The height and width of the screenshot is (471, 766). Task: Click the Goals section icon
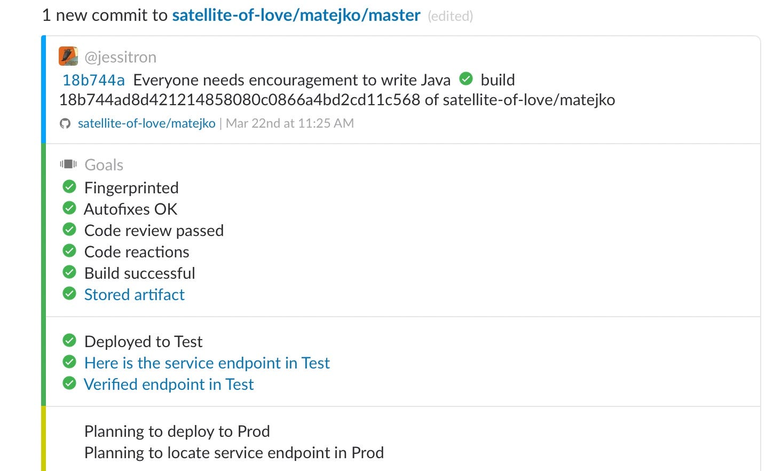(x=68, y=164)
